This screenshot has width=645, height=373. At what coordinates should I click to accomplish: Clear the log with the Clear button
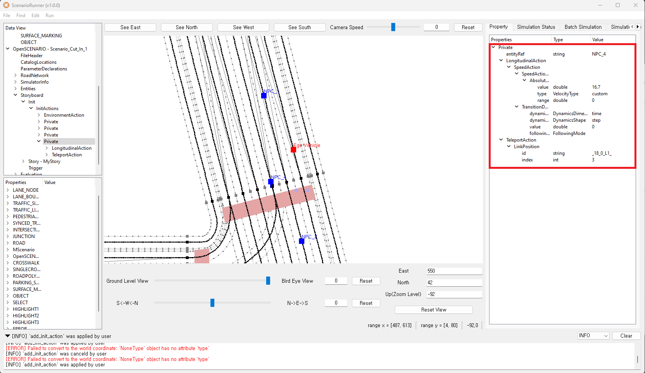pyautogui.click(x=626, y=336)
